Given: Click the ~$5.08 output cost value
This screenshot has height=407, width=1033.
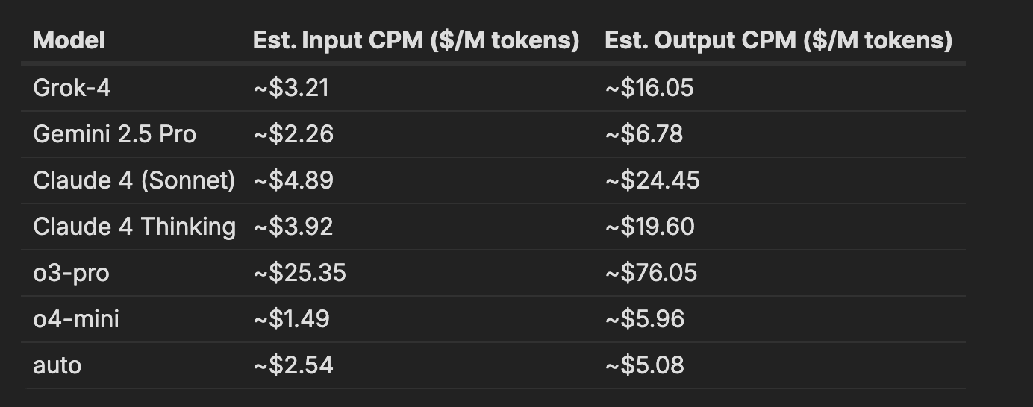Looking at the screenshot, I should coord(644,365).
